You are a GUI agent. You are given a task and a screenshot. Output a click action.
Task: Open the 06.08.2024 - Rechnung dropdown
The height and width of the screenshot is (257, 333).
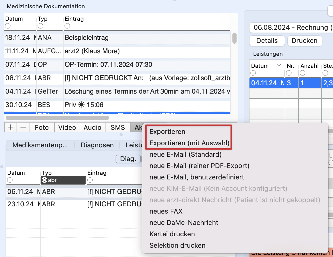click(x=291, y=28)
